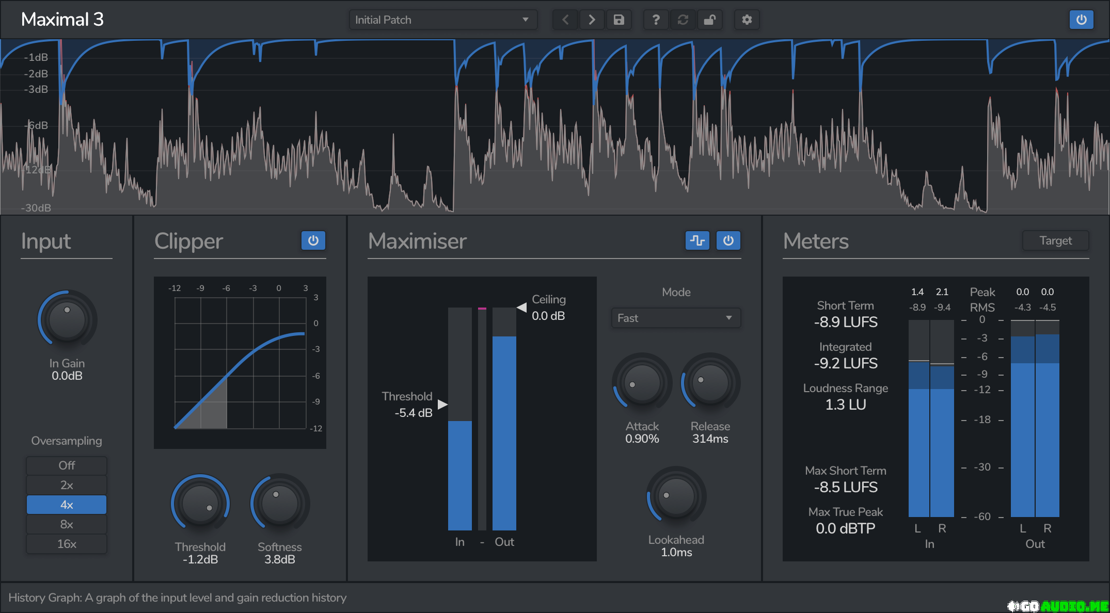Click the Lookahead 1.0ms value

pyautogui.click(x=676, y=553)
